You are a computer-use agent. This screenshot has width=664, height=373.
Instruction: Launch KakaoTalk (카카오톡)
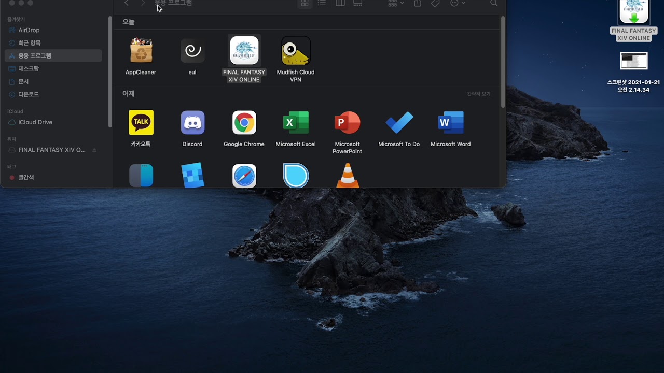[141, 123]
